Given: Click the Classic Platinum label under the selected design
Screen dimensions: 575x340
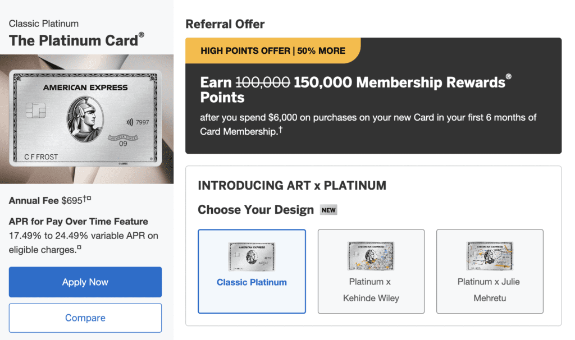Looking at the screenshot, I should click(x=252, y=282).
